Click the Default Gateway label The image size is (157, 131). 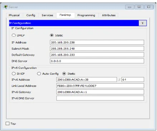tap(23, 55)
